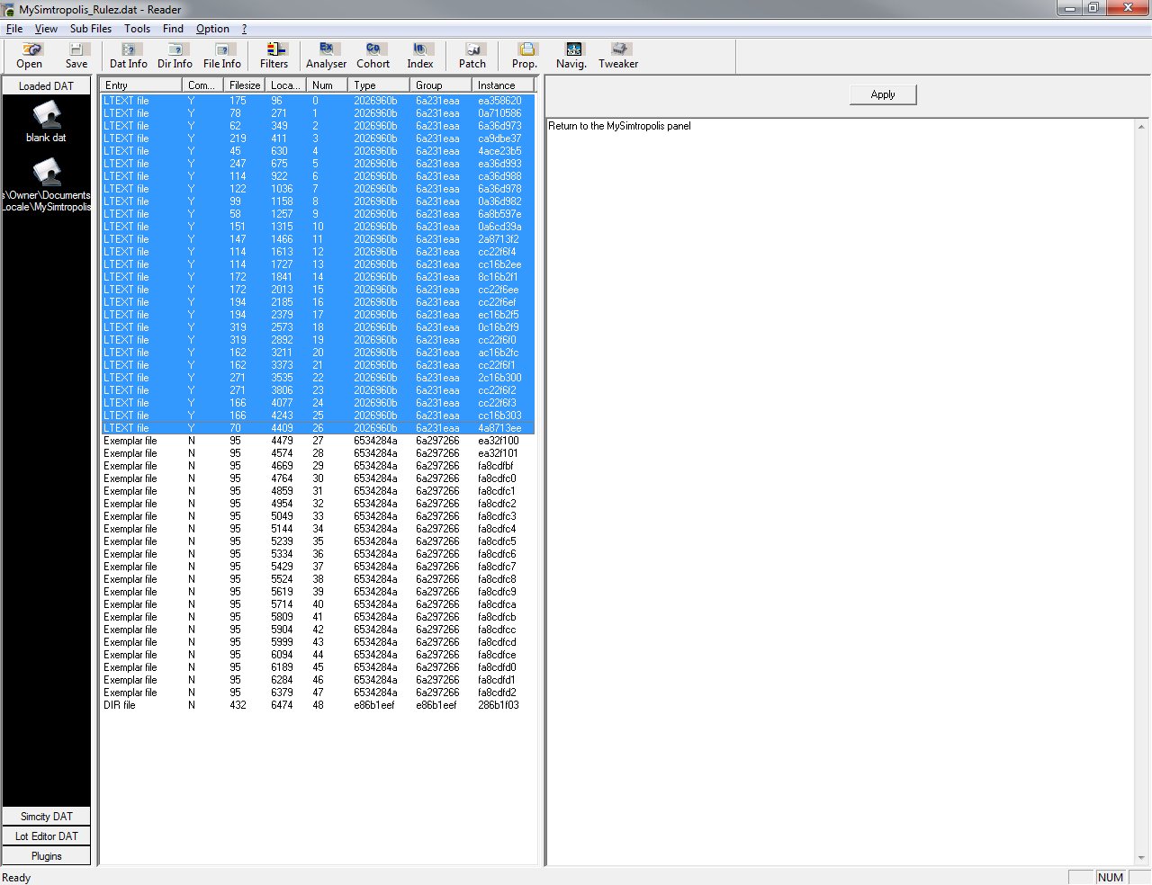Viewport: 1152px width, 885px height.
Task: Click the Patch toolbar icon
Action: (x=472, y=56)
